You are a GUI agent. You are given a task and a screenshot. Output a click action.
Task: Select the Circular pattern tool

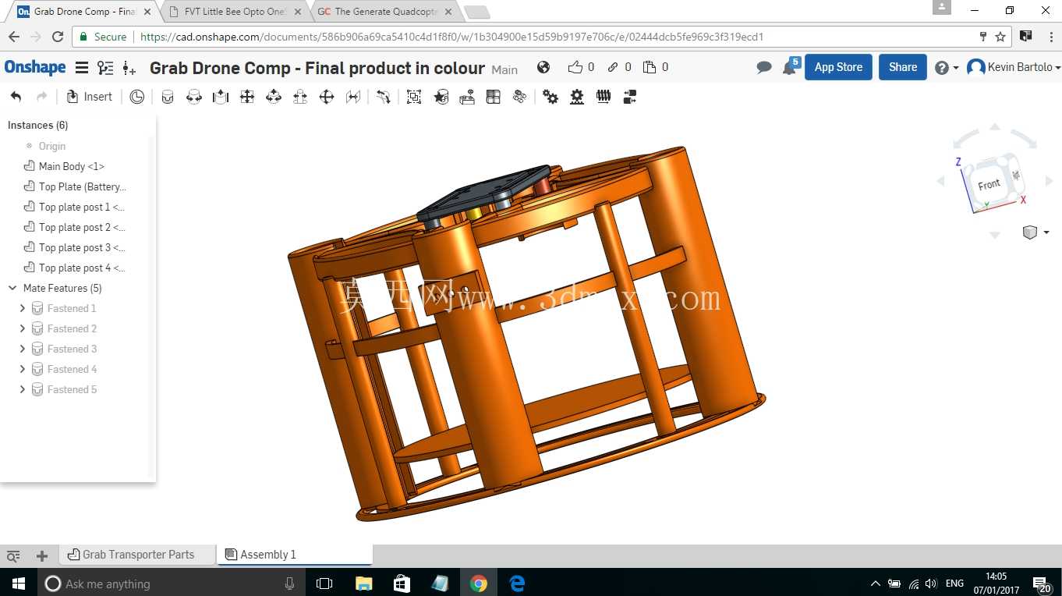(519, 97)
